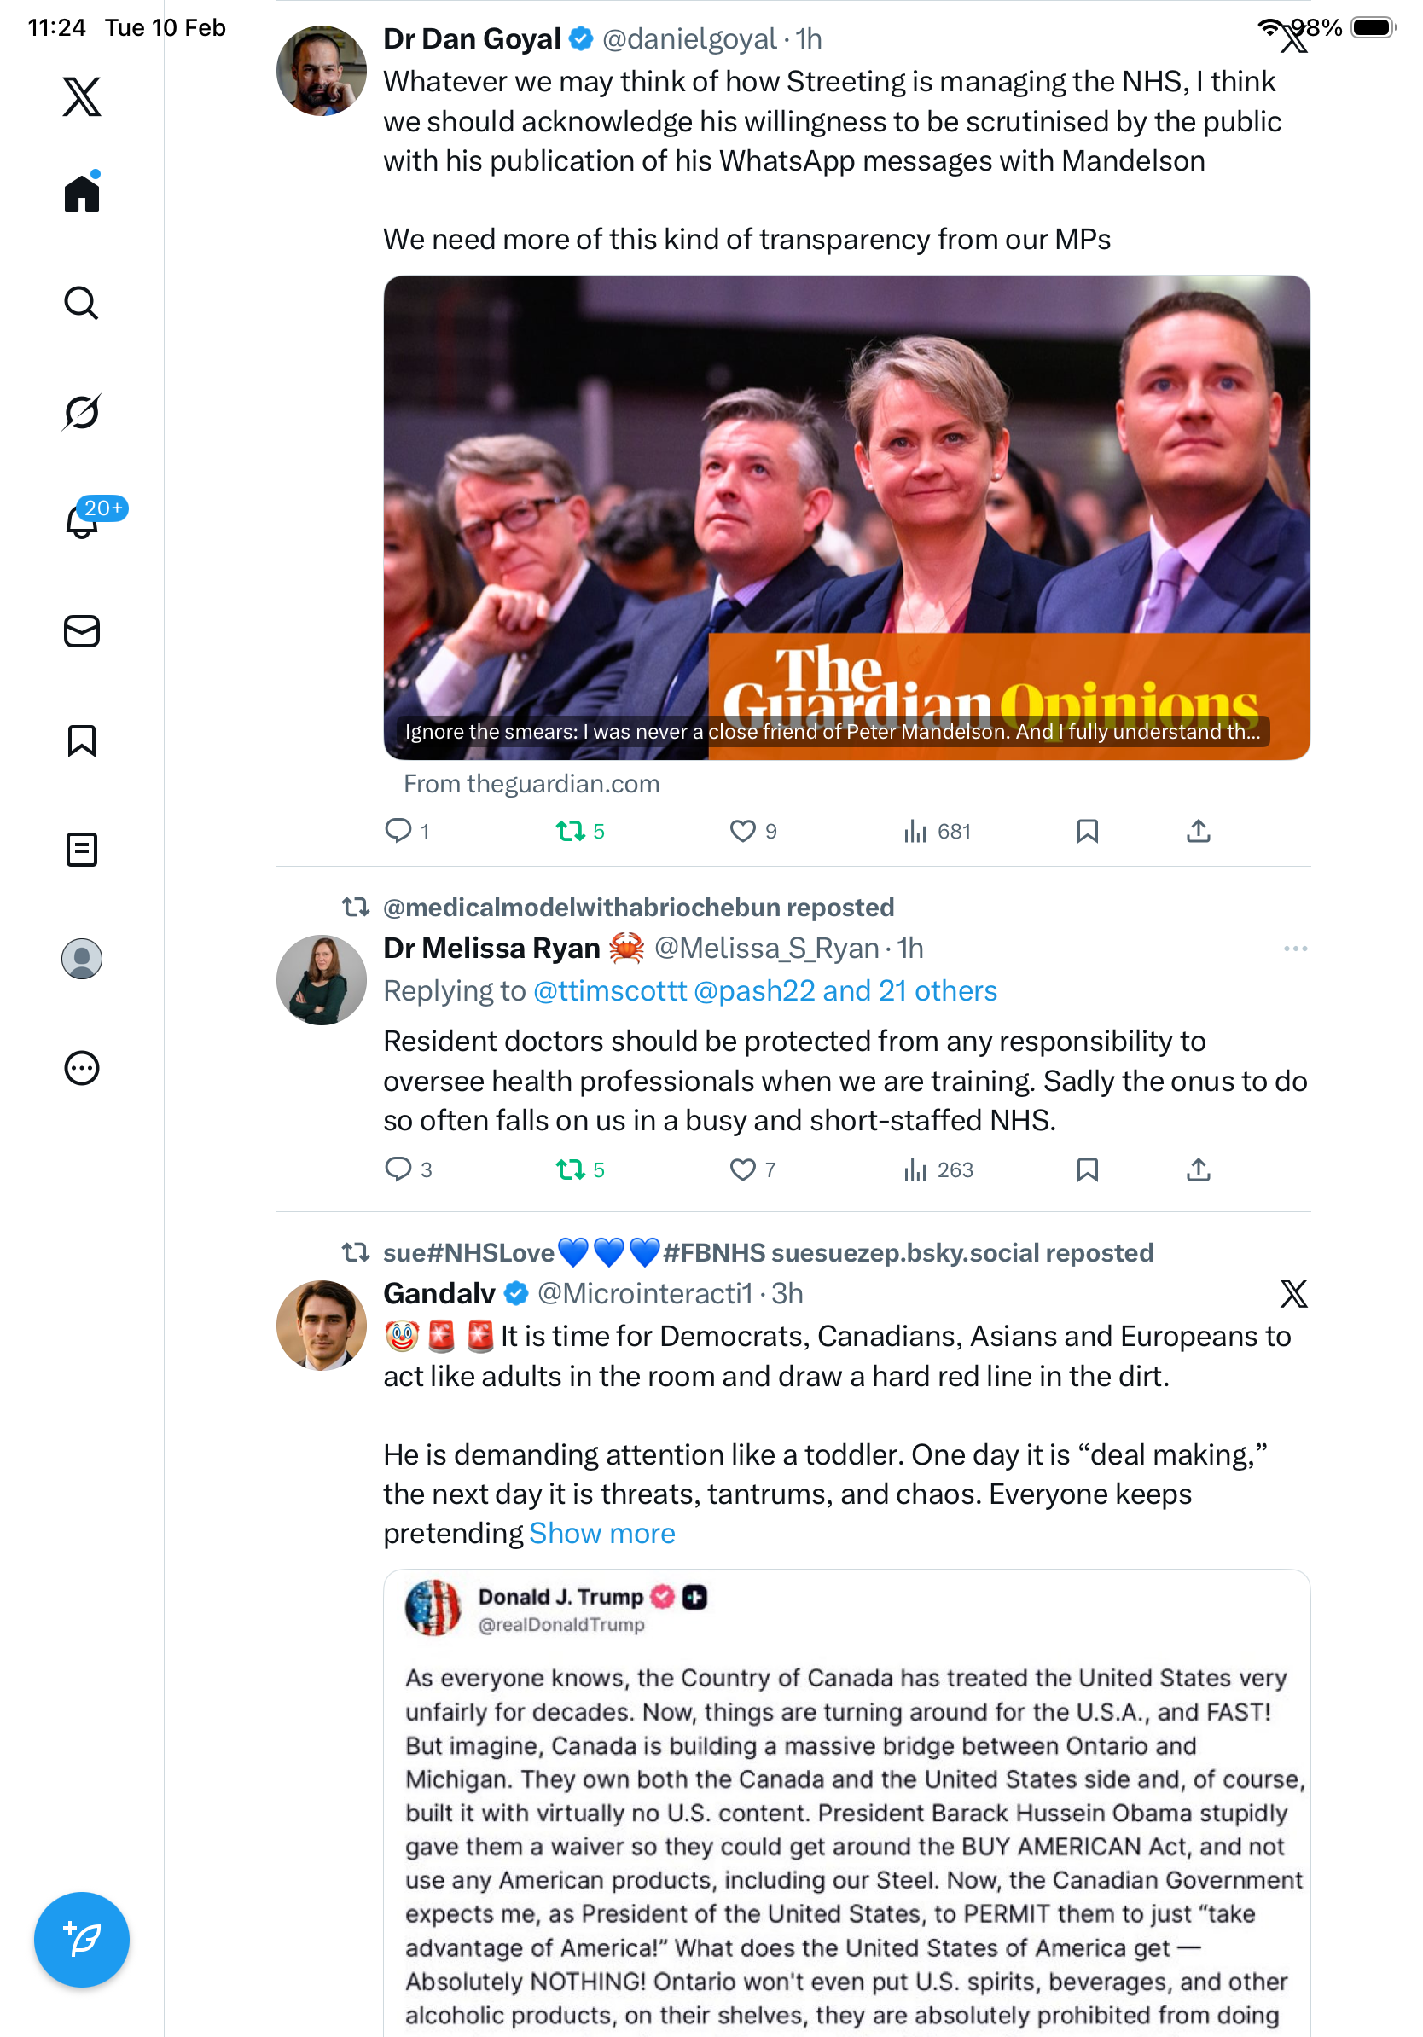Viewport: 1423px width, 2037px height.
Task: Click reply icon on Melissa Ryan's post
Action: pyautogui.click(x=398, y=1169)
